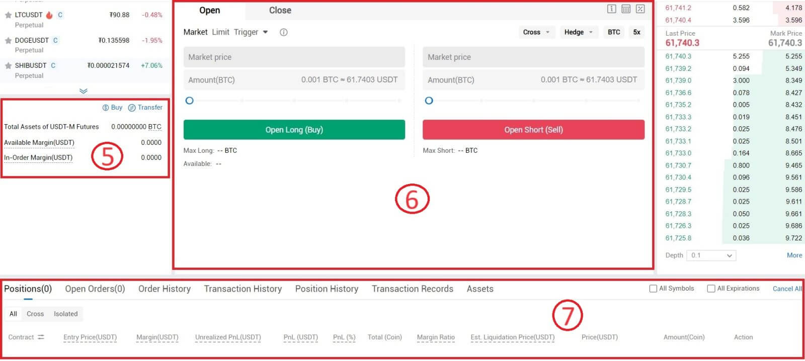The image size is (805, 361).
Task: Enable the All Symbols checkbox
Action: (653, 289)
